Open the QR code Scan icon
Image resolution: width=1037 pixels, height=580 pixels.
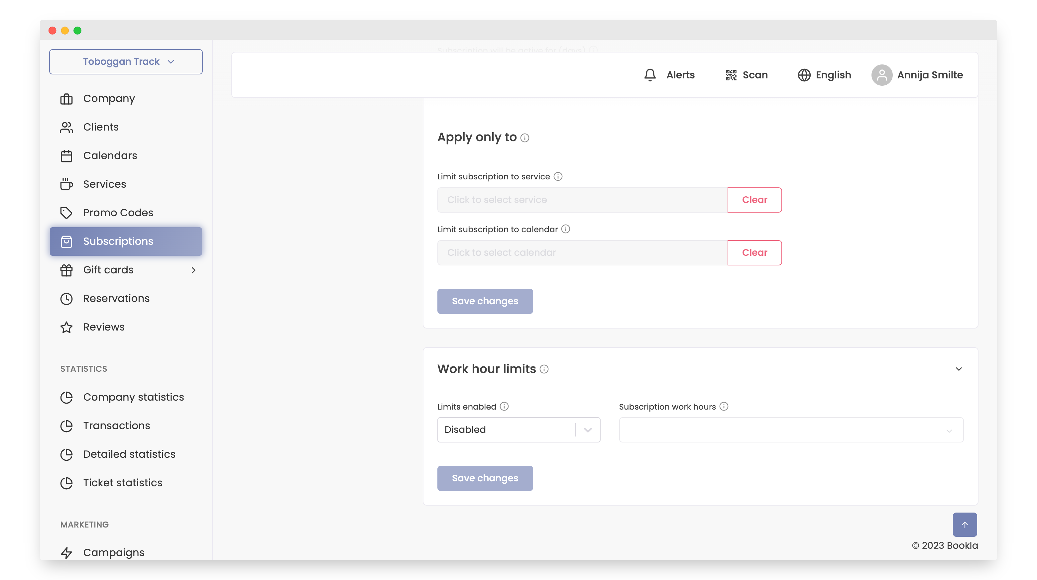731,75
